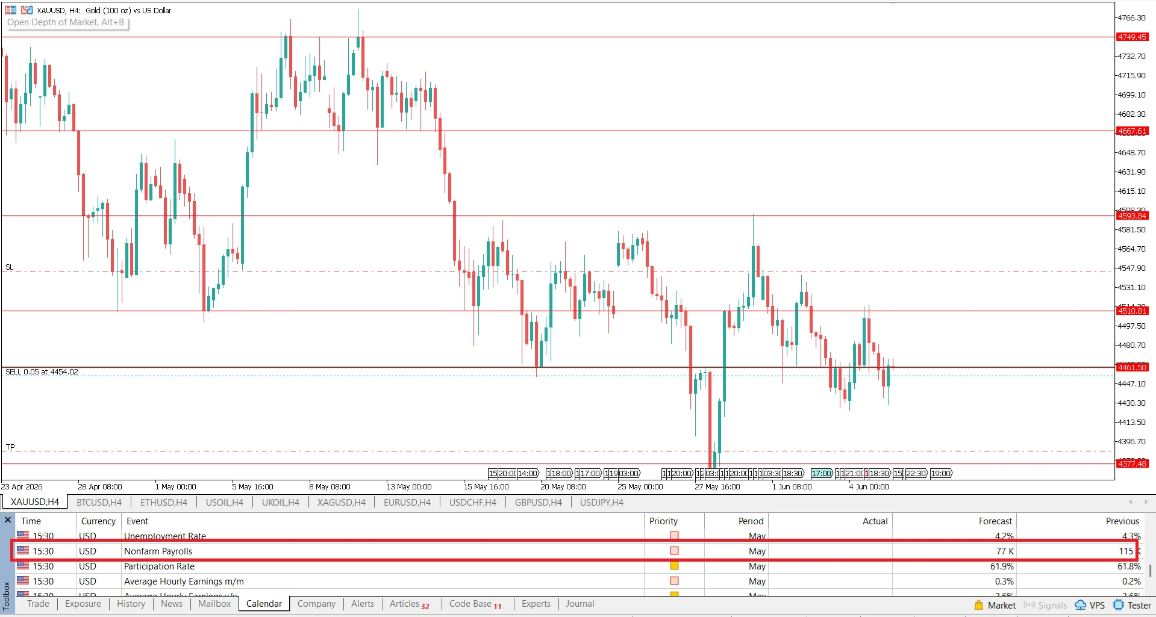Click the SL stop loss level label
The image size is (1156, 617).
tap(9, 267)
